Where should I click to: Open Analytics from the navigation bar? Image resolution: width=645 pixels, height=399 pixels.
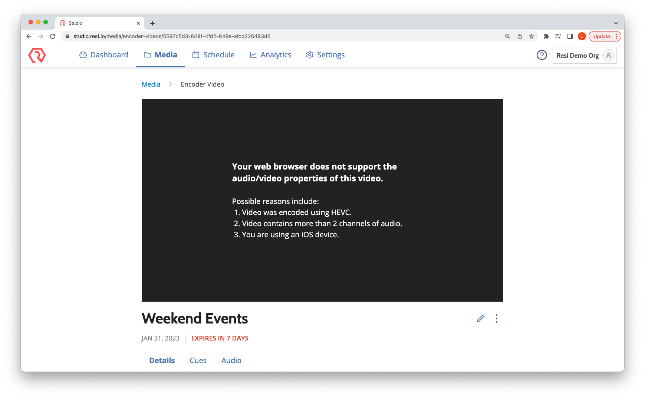pos(270,55)
